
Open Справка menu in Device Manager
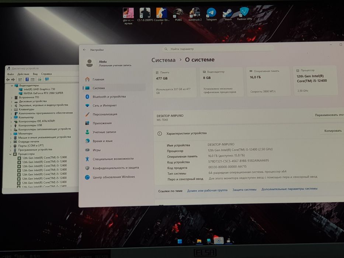tap(46, 74)
